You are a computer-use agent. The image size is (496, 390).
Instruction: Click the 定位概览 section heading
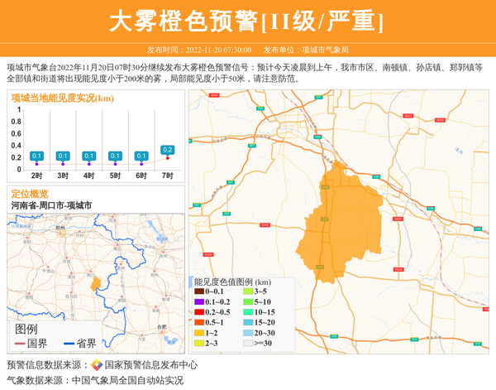[30, 192]
